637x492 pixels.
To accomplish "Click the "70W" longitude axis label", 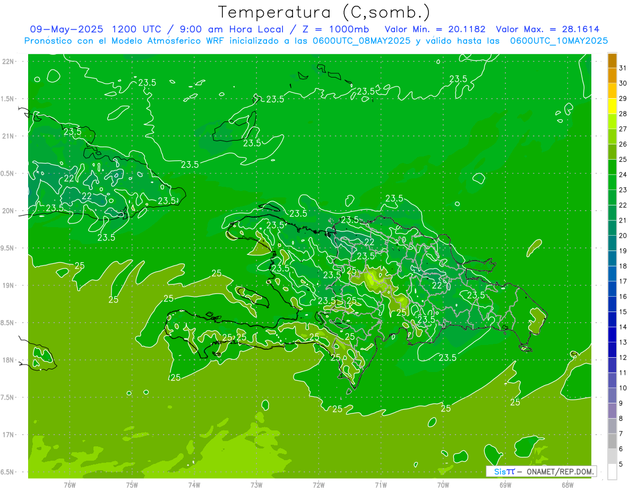I will (443, 485).
